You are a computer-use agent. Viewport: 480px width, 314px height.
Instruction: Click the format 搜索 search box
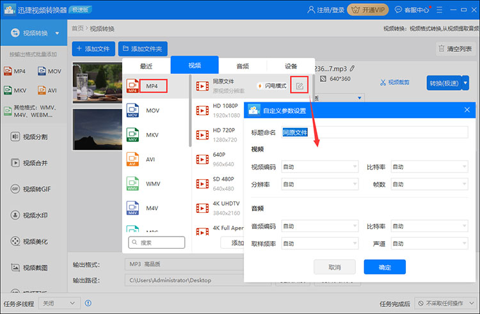156,242
